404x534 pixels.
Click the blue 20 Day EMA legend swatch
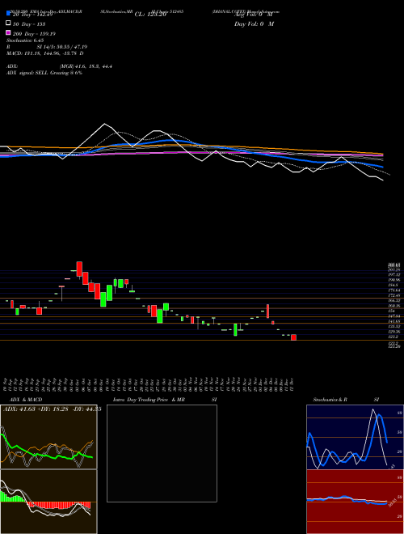[x=8, y=13]
